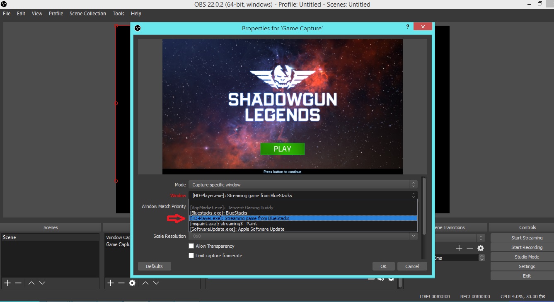Click the Scale Resolution field showing 0x0

299,236
